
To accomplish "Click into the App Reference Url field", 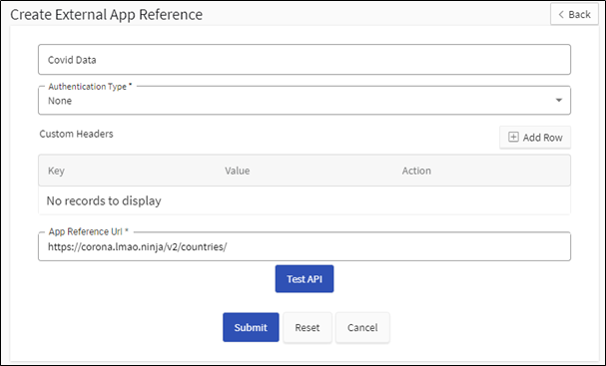I will pos(304,246).
